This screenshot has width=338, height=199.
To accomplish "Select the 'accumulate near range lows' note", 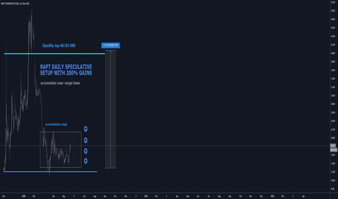I will [x=60, y=83].
